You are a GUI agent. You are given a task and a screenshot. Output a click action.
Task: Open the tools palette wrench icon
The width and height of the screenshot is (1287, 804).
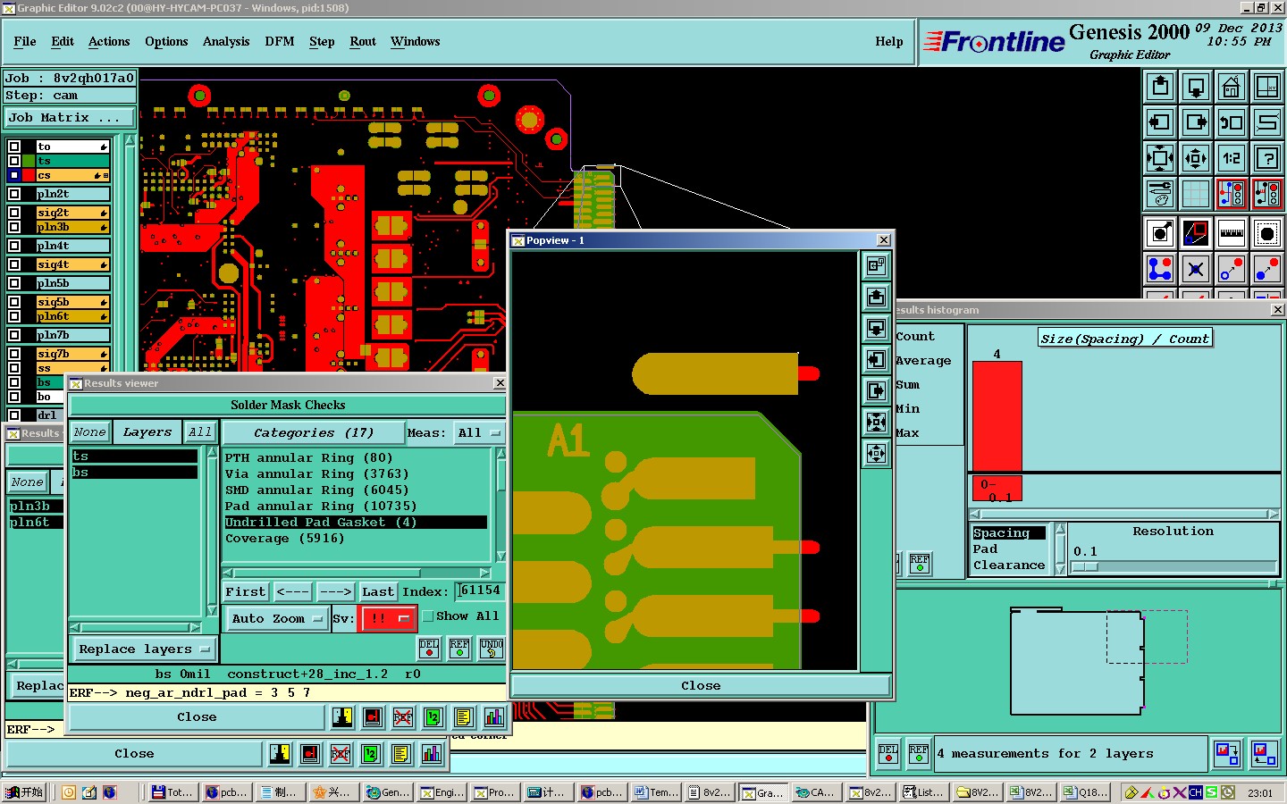(1160, 193)
